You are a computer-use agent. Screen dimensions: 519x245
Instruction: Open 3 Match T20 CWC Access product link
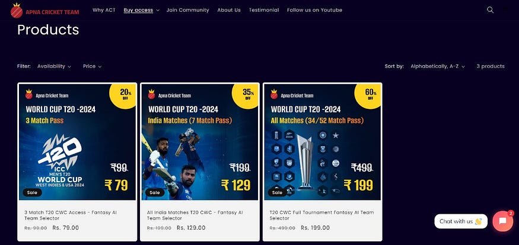click(71, 215)
